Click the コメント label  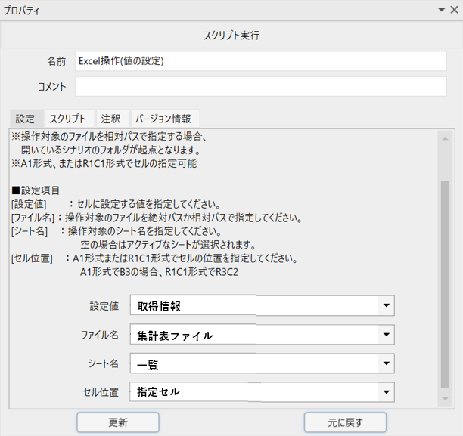tap(52, 87)
